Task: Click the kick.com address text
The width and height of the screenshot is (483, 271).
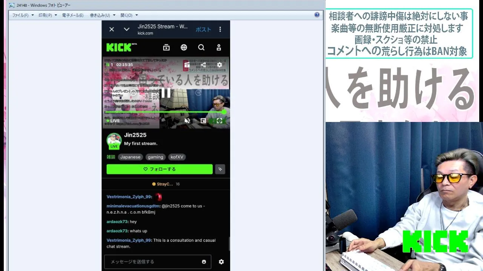Action: tap(145, 33)
